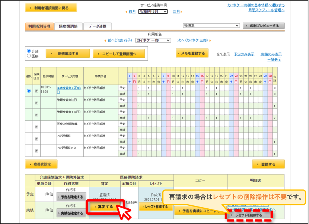Image resolution: width=309 pixels, height=224 pixels.
Task: Click the 新規追加する button
Action: click(x=68, y=53)
